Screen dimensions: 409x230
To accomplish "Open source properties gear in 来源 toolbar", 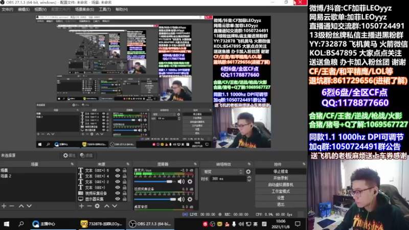I will pos(97,206).
